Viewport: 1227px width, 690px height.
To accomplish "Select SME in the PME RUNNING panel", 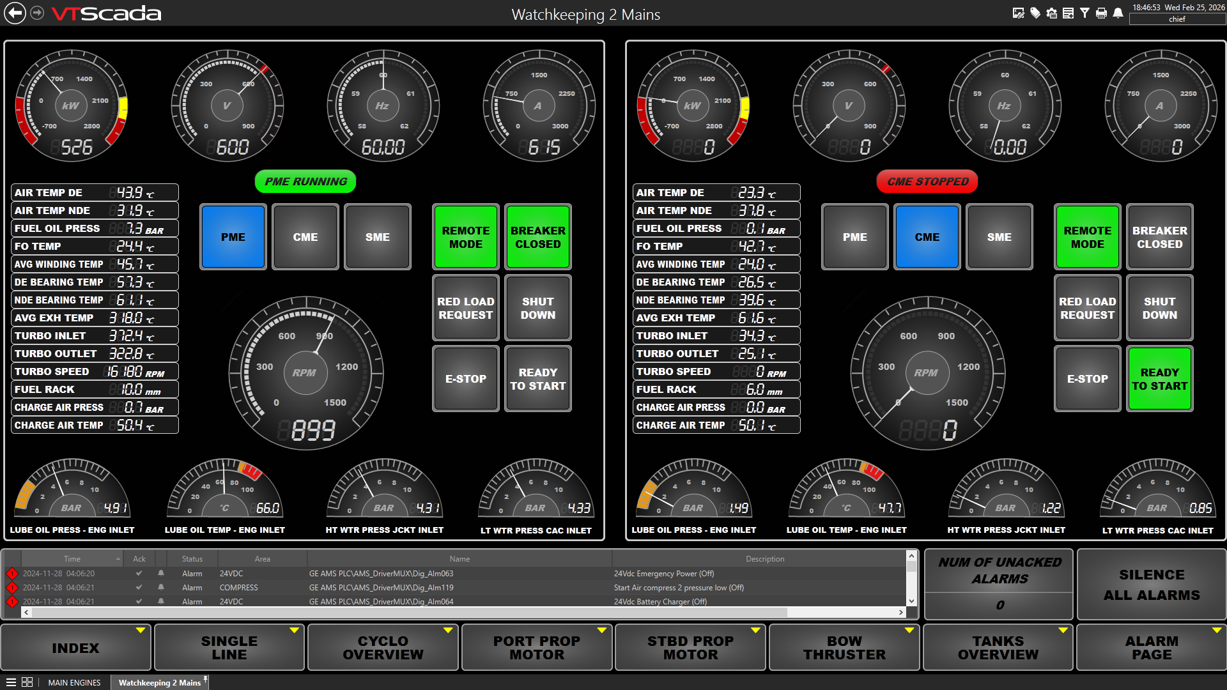I will pos(378,237).
